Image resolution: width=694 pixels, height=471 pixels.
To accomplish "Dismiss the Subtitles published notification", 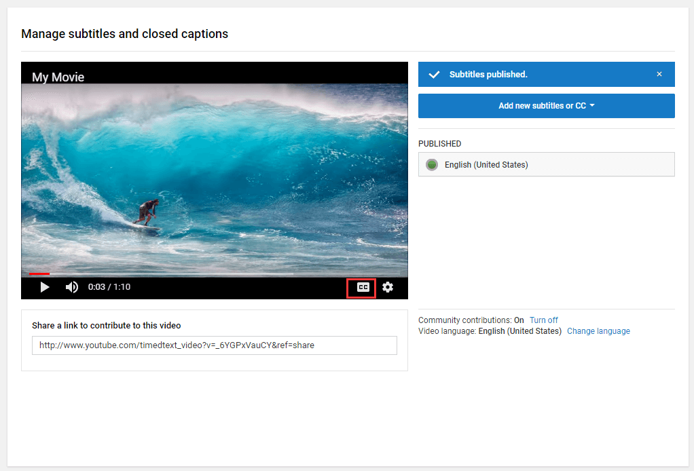I will (659, 74).
